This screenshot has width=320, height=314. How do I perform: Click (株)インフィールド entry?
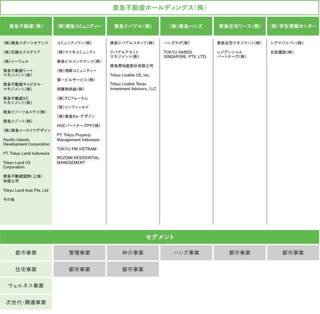click(x=73, y=107)
